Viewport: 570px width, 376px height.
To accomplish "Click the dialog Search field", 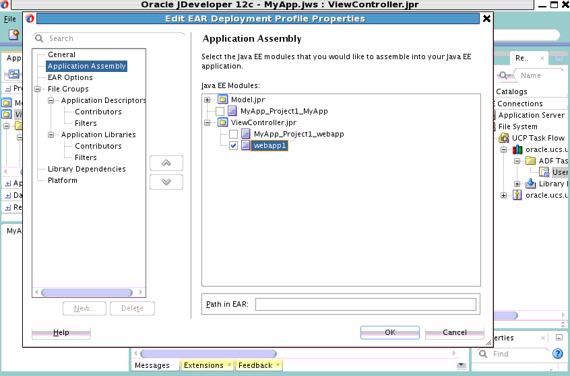I will pos(109,38).
